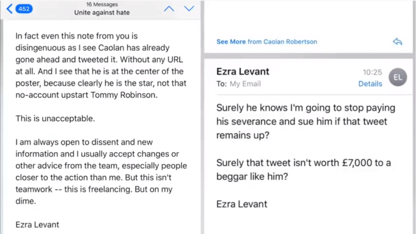Click the sentence mentioning £7,000
The width and height of the screenshot is (416, 234).
303,170
